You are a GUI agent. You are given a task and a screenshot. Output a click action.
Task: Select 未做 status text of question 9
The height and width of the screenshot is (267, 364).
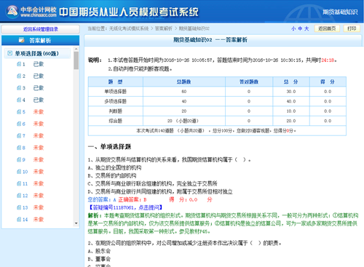click(x=39, y=159)
